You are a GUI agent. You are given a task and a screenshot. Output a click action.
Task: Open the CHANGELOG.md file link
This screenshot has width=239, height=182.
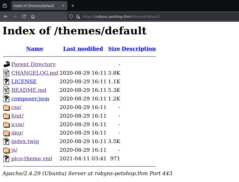[x=35, y=73]
